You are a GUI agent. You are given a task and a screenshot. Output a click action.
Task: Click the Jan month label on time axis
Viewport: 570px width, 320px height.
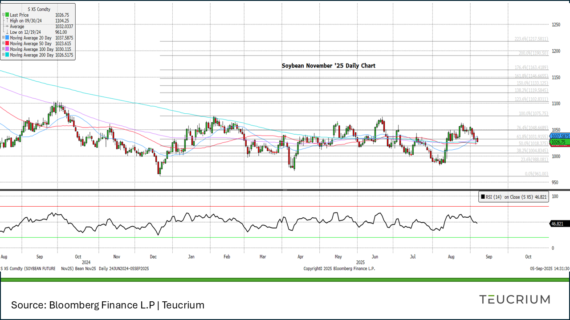[191, 257]
